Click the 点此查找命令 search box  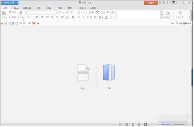[183, 23]
